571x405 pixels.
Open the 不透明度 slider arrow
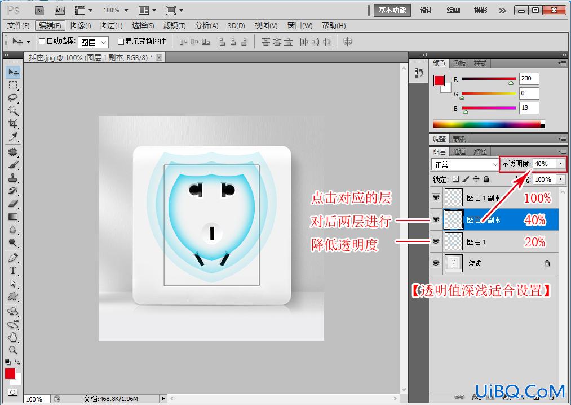[x=561, y=164]
